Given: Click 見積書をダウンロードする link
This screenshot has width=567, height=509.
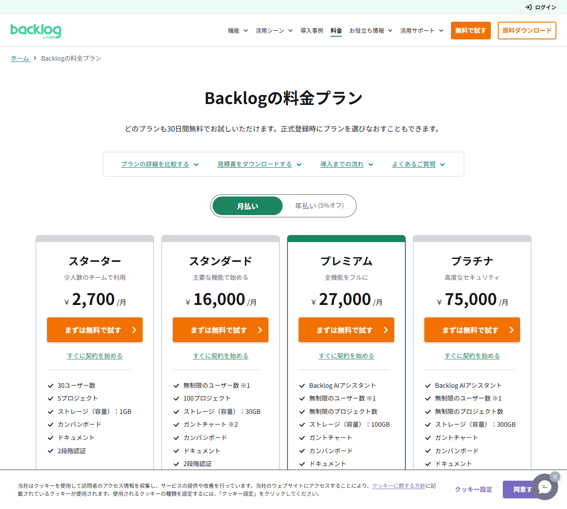Looking at the screenshot, I should tap(255, 164).
